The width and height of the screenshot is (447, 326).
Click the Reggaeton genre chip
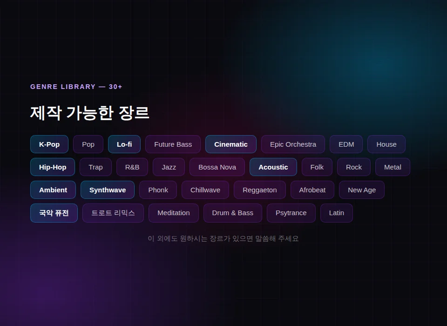click(x=260, y=190)
